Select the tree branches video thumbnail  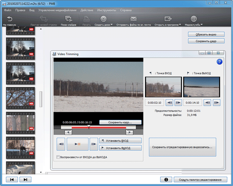point(21,98)
